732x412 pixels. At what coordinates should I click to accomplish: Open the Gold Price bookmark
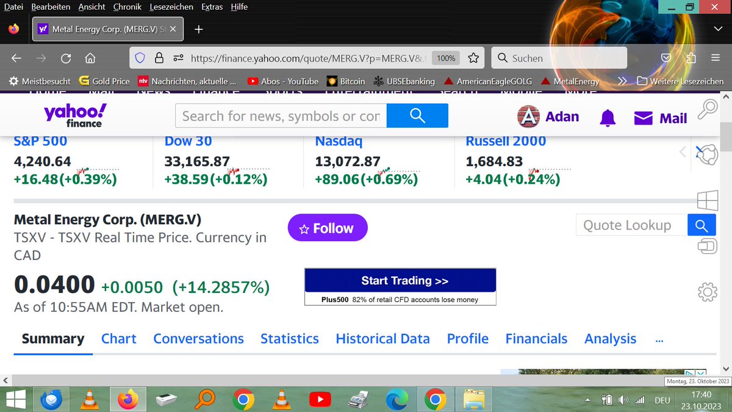click(x=104, y=81)
